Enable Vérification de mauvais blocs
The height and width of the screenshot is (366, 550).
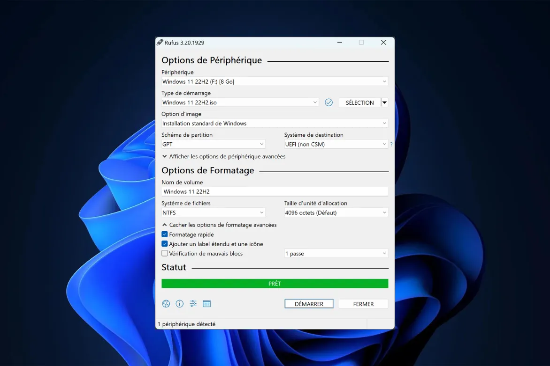click(x=165, y=253)
